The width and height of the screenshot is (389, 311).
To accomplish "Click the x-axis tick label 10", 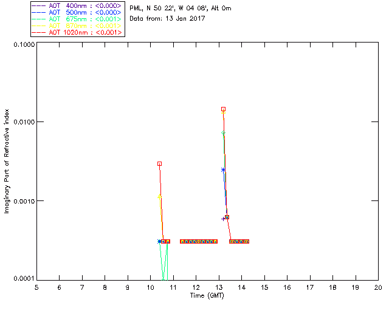I will (150, 287).
